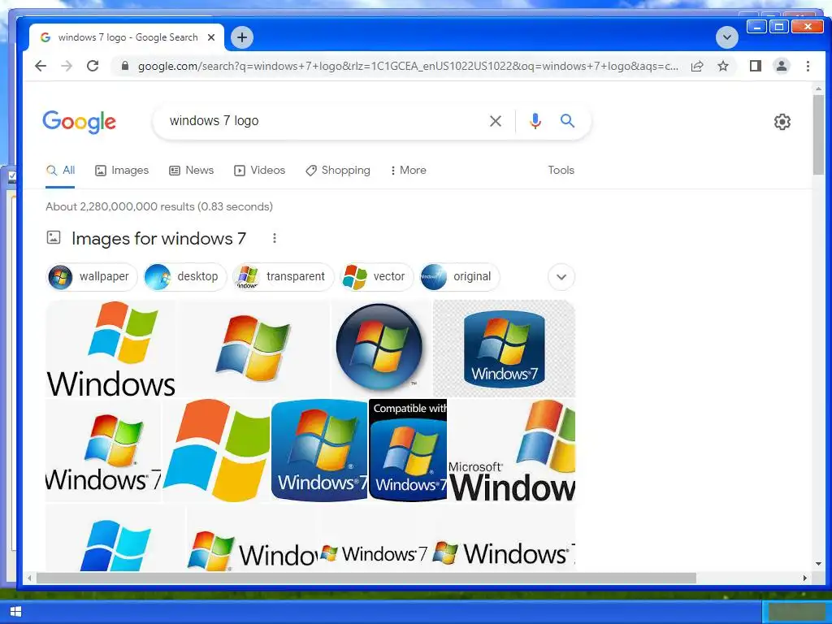Expand more image filter chips chevron
Image resolution: width=832 pixels, height=624 pixels.
[x=561, y=276]
